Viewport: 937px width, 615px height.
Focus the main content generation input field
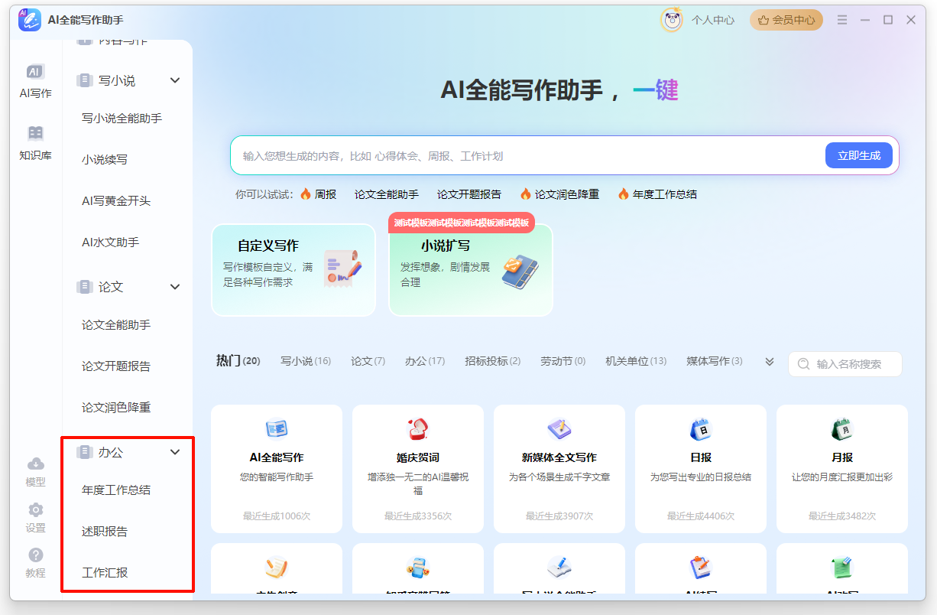[x=527, y=156]
